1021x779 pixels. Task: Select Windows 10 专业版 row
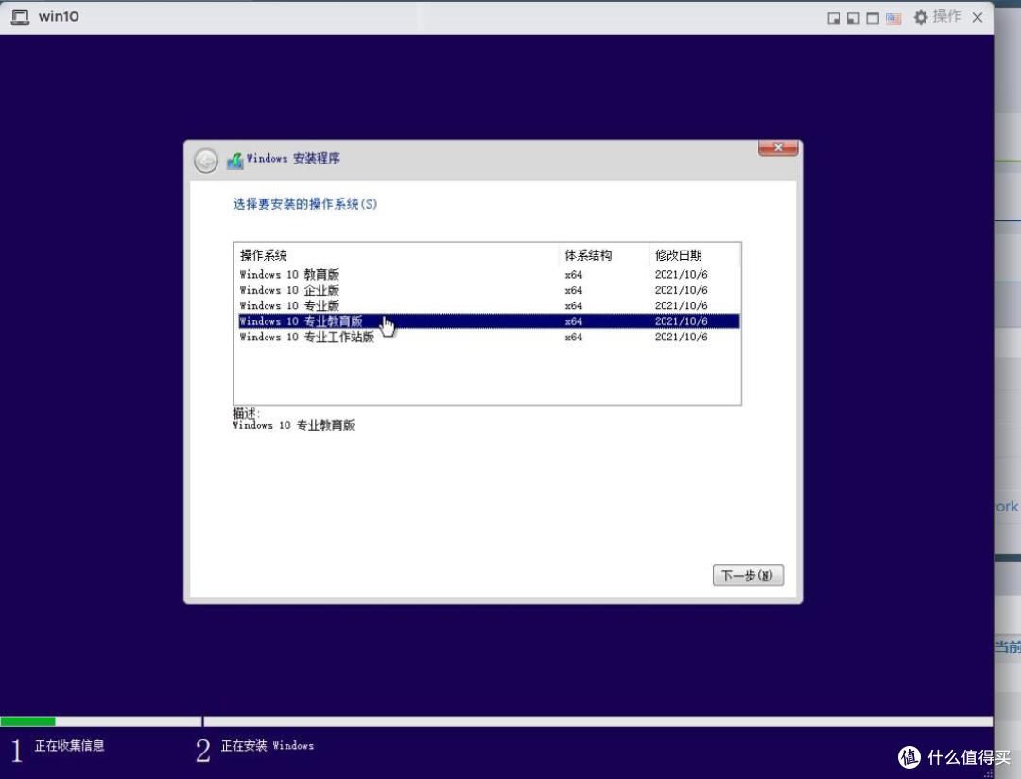(487, 306)
